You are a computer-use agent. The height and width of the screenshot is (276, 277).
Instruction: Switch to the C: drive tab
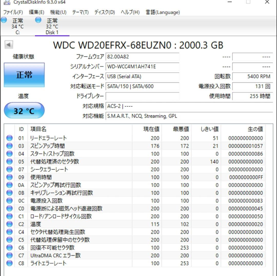click(17, 26)
